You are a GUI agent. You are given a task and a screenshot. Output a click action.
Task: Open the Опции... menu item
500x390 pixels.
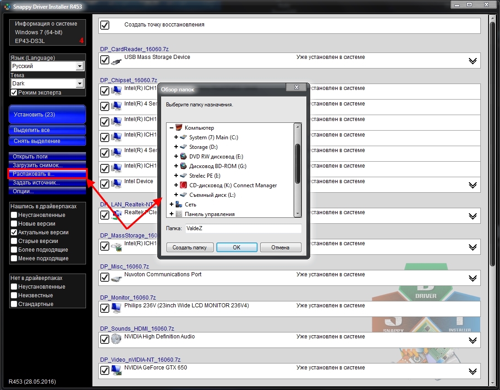click(x=47, y=191)
